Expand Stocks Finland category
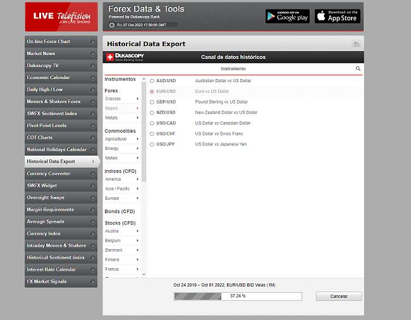The height and width of the screenshot is (320, 411). click(122, 260)
